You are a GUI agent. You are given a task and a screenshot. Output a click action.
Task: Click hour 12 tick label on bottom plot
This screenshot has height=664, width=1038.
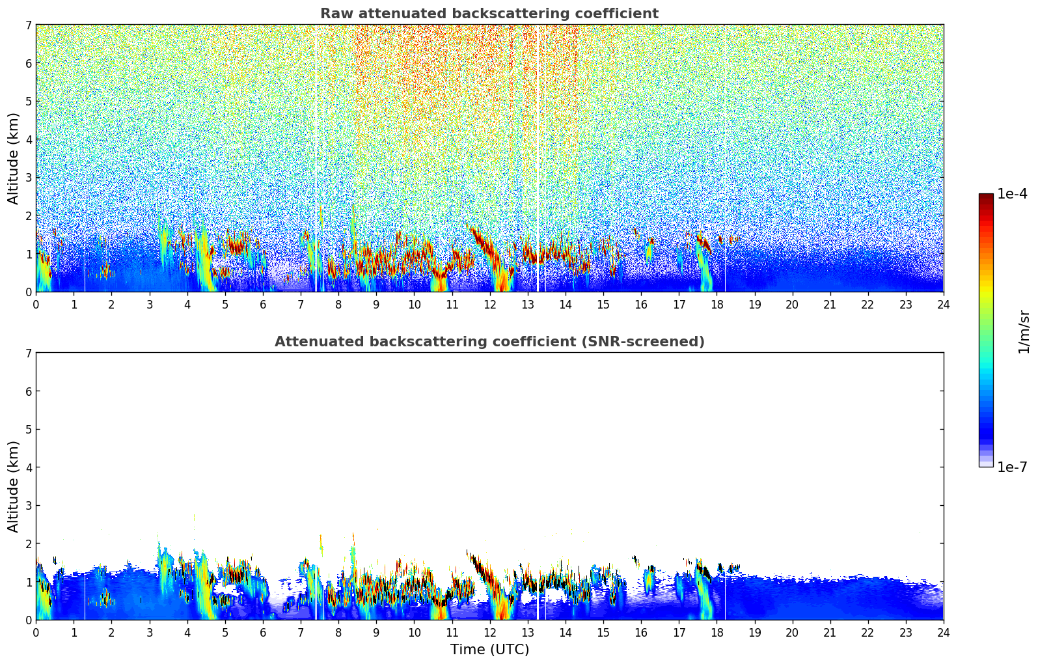[x=489, y=632]
